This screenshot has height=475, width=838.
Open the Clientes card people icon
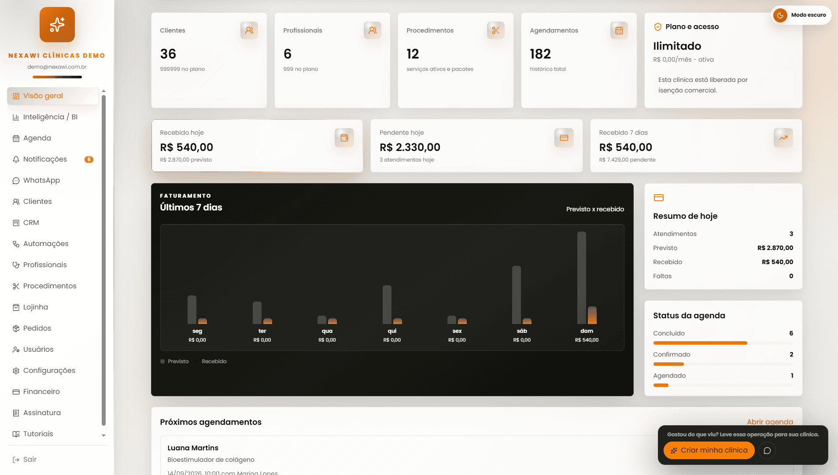coord(249,30)
